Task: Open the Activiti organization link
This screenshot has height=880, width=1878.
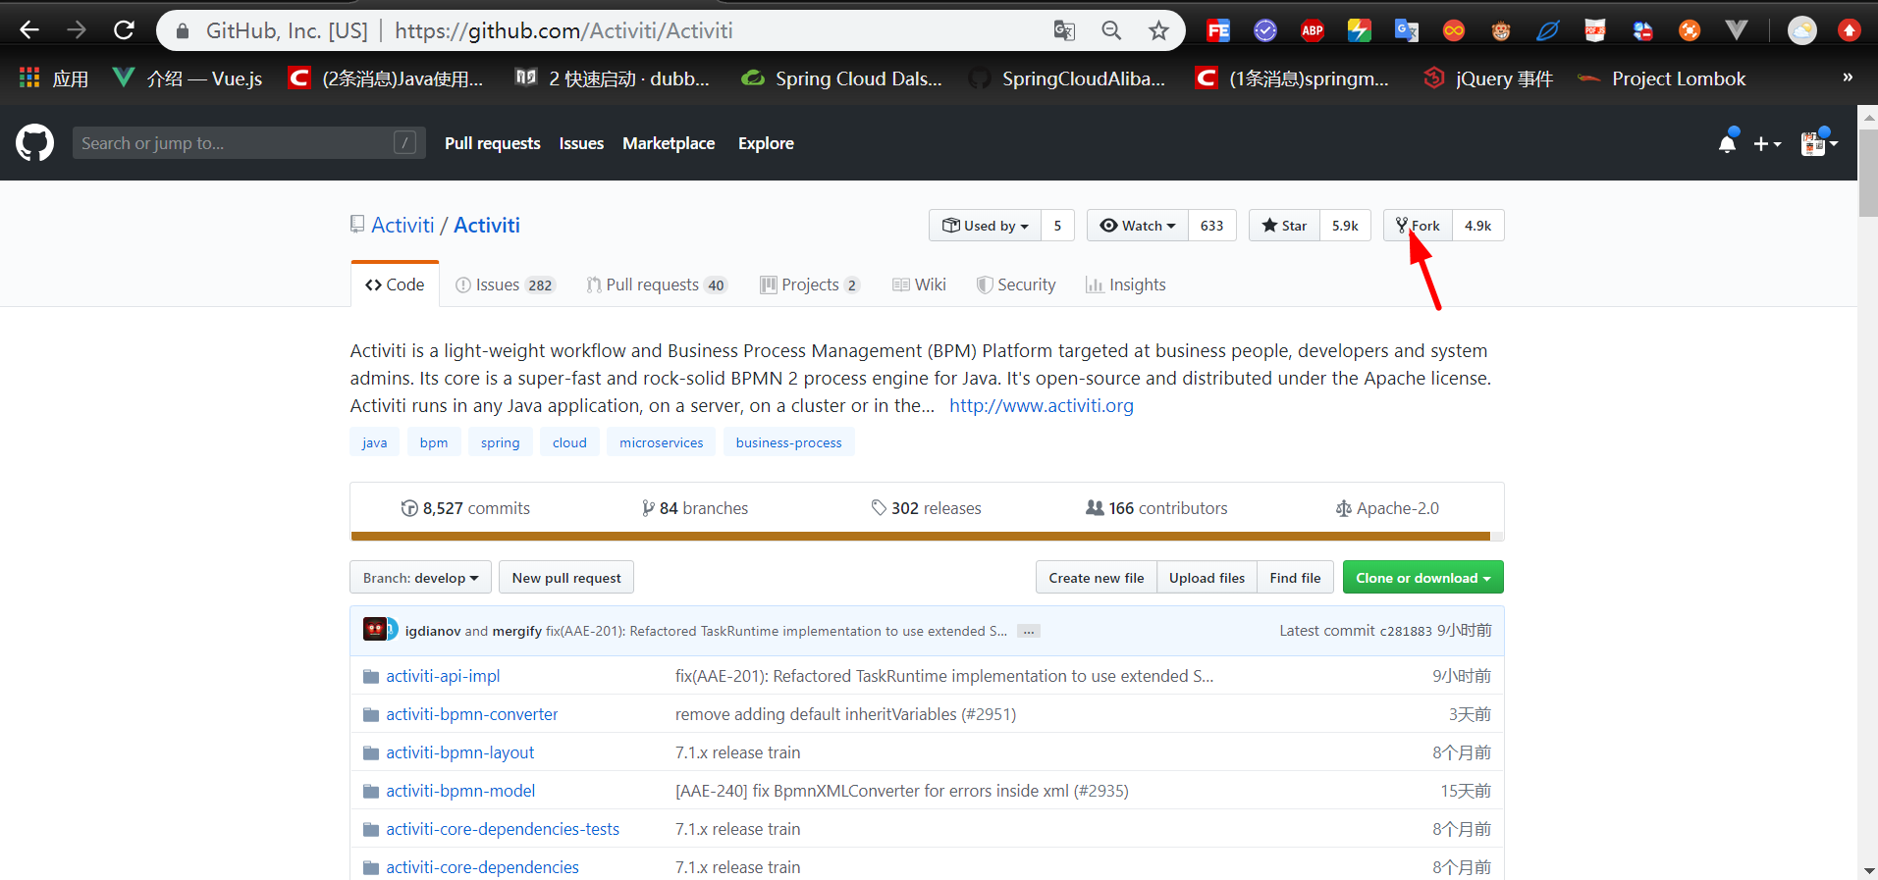Action: [x=402, y=225]
